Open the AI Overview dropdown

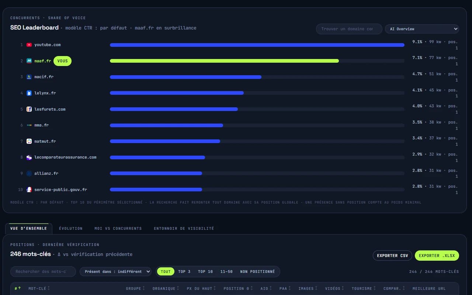(422, 29)
